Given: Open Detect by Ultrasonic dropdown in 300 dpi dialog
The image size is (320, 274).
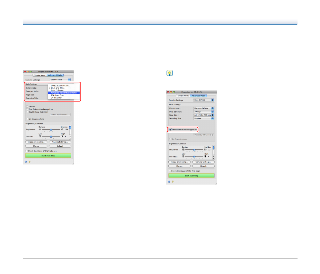Looking at the screenshot, I should click(x=204, y=135).
